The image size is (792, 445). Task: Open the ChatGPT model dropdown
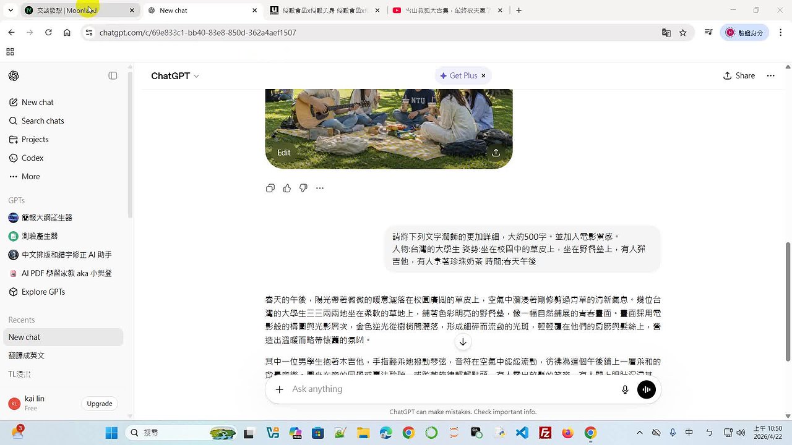(175, 75)
